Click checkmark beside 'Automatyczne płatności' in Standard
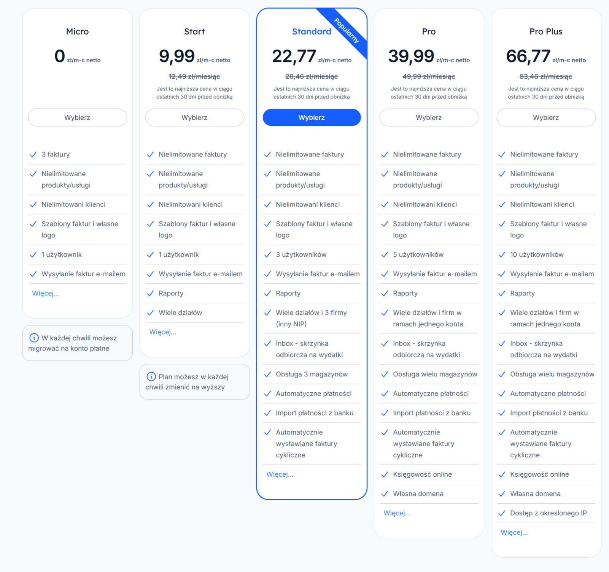The height and width of the screenshot is (572, 609). click(x=267, y=393)
